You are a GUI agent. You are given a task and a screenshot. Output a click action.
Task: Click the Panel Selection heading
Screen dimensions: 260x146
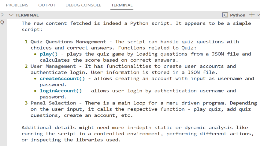(53, 103)
